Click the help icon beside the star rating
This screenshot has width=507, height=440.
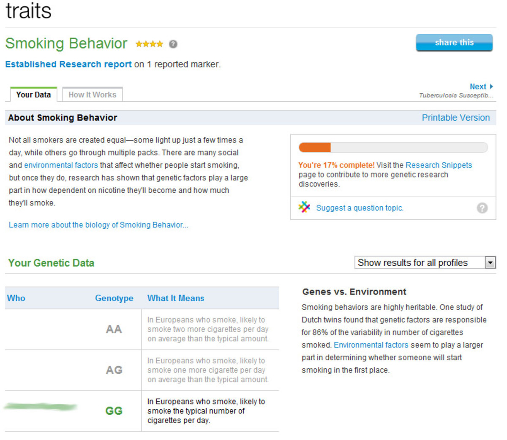point(173,44)
